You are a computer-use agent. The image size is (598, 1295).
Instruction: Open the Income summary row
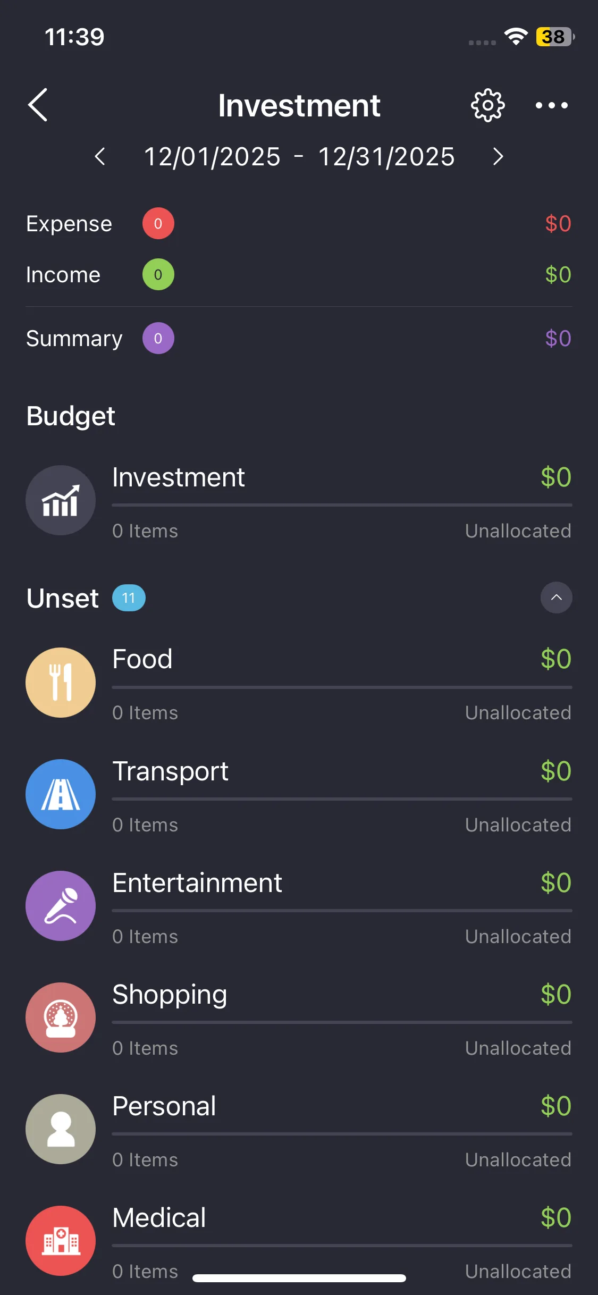pos(299,275)
